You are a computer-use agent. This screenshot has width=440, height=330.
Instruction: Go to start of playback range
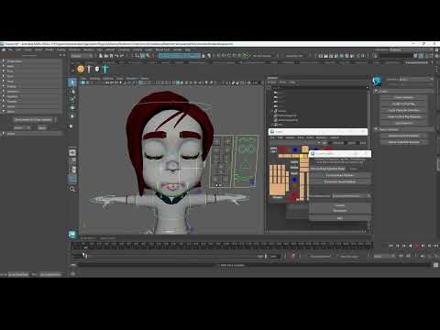coord(390,246)
